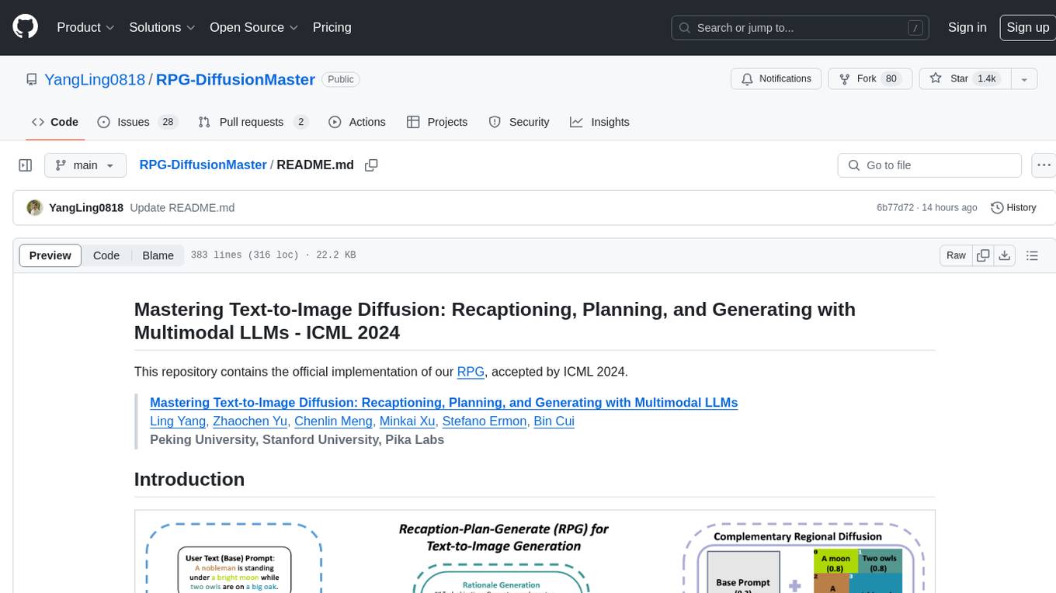This screenshot has height=593, width=1056.
Task: Click RPG-DiffusionMaster in the file breadcrumb
Action: tap(203, 165)
